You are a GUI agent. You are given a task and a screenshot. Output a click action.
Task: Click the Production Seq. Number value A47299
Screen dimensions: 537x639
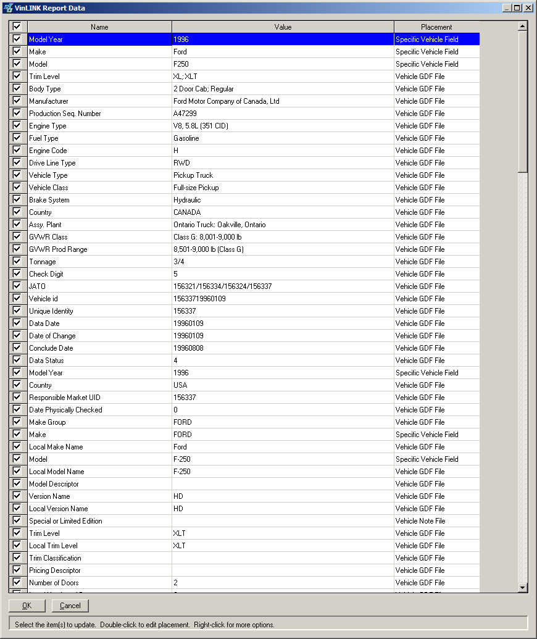click(x=185, y=114)
